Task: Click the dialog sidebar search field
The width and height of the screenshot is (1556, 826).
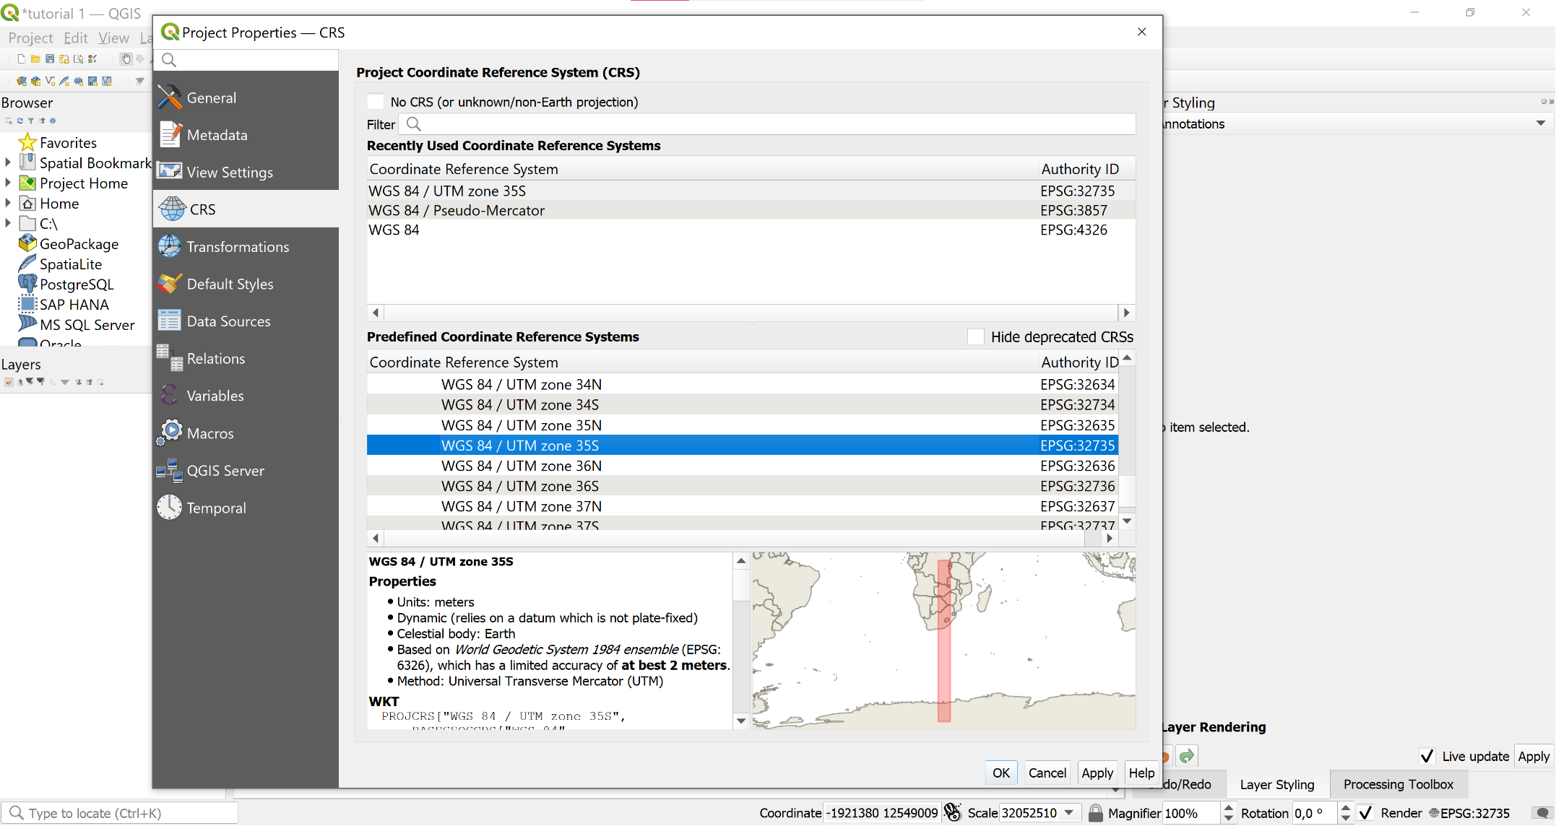Action: click(x=246, y=59)
